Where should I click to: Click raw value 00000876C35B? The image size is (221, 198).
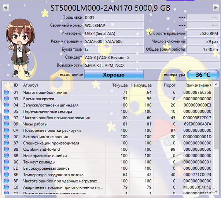click(x=197, y=92)
